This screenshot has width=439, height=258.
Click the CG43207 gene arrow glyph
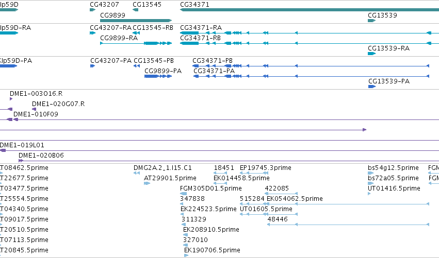pos(93,10)
